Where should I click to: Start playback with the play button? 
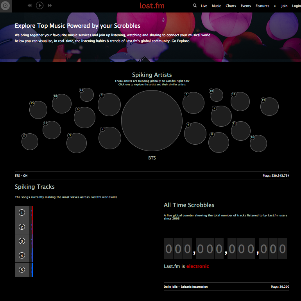[x=39, y=5]
